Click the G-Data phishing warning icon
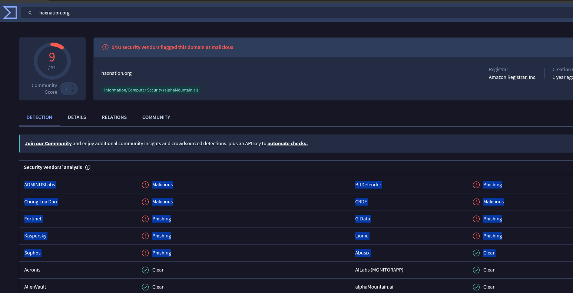Image resolution: width=573 pixels, height=293 pixels. (x=476, y=219)
